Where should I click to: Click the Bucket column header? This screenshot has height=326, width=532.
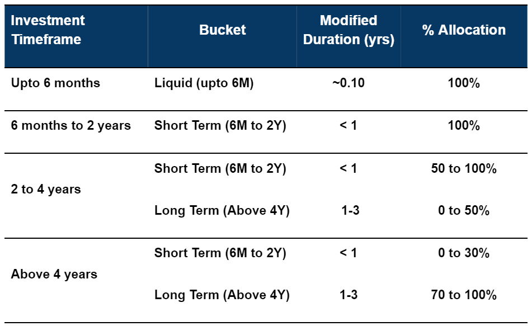point(222,30)
